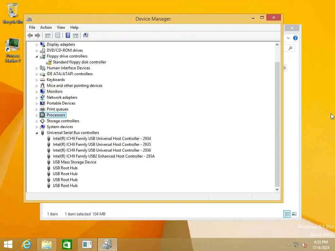Select Intel ICH9 USB Host Controller - 2934
The image size is (335, 251).
(x=102, y=139)
